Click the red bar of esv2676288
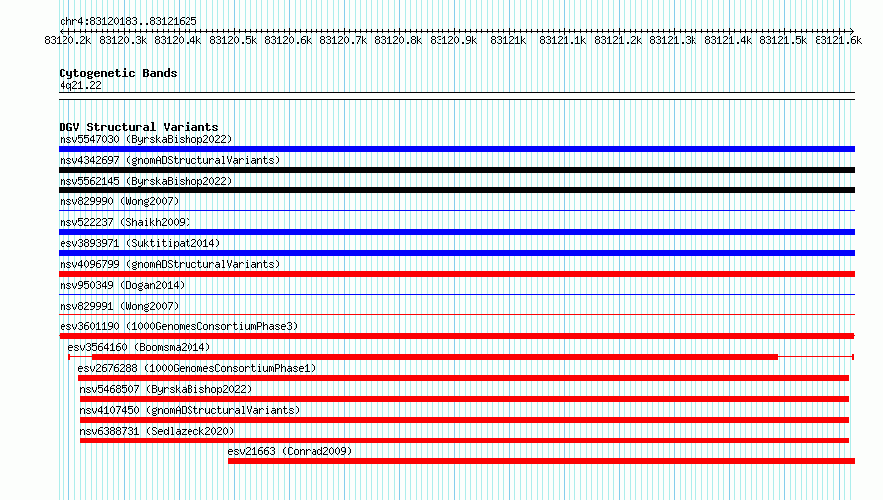 coord(463,378)
